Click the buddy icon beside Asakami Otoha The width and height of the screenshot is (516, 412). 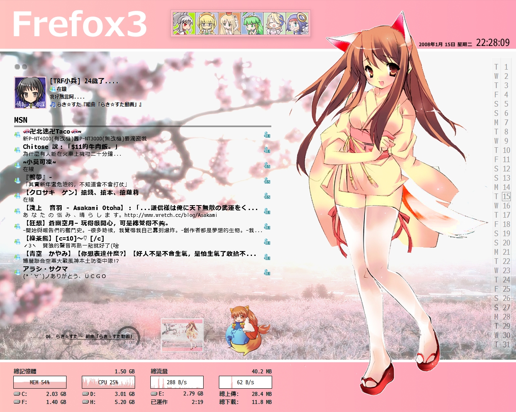[17, 211]
